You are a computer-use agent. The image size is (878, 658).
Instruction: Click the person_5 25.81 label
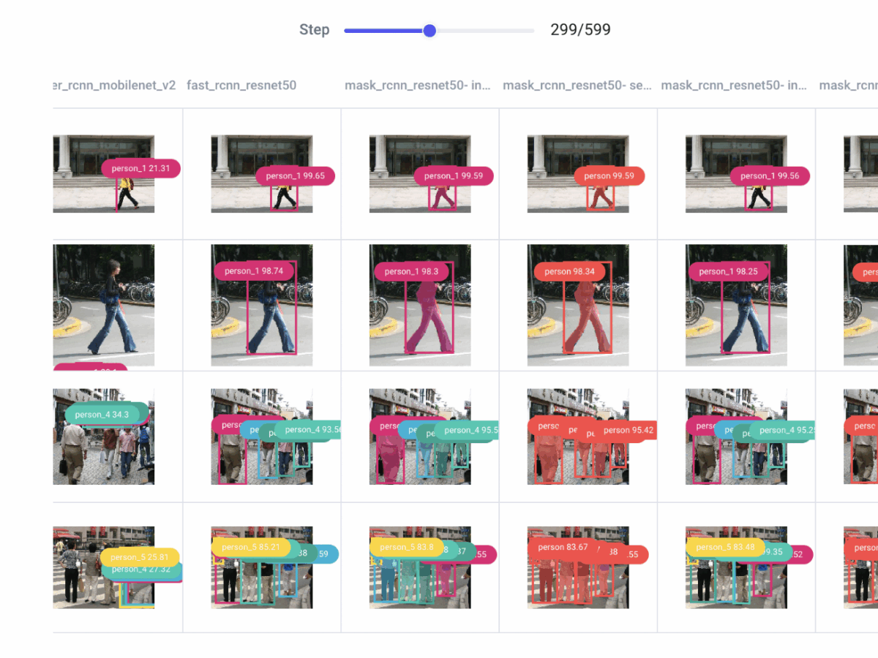(x=140, y=557)
